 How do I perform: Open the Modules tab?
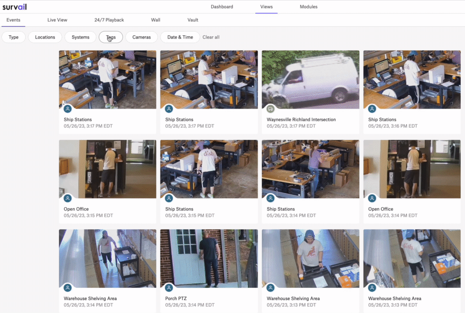point(308,7)
